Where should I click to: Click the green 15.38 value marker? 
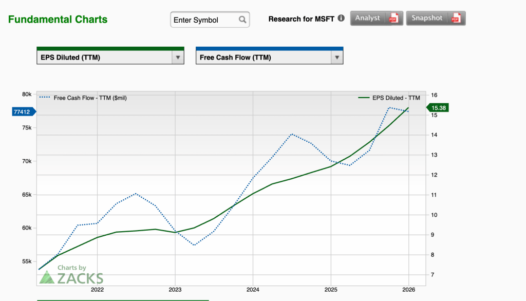tap(438, 107)
